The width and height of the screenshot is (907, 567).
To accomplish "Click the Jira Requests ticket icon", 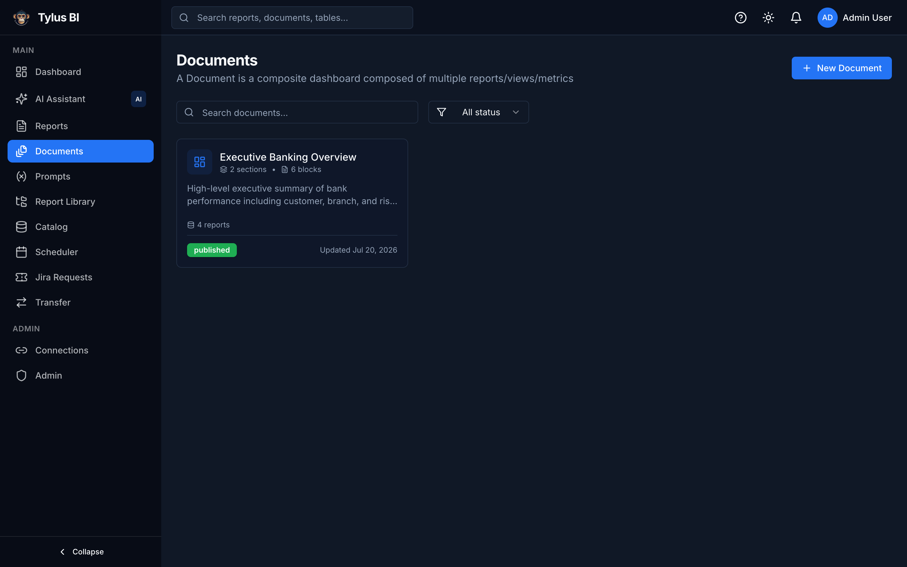I will pyautogui.click(x=21, y=277).
